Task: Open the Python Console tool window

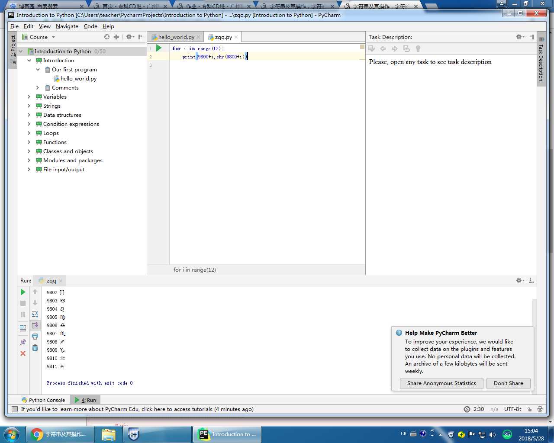Action: tap(43, 400)
